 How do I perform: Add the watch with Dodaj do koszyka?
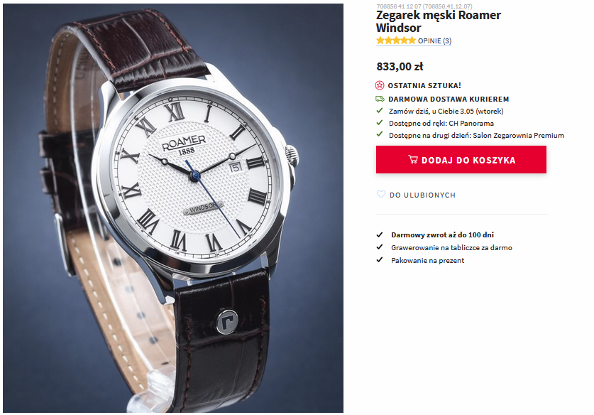[461, 160]
